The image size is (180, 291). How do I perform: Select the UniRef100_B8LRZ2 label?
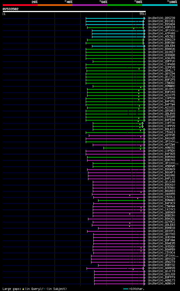(161, 129)
